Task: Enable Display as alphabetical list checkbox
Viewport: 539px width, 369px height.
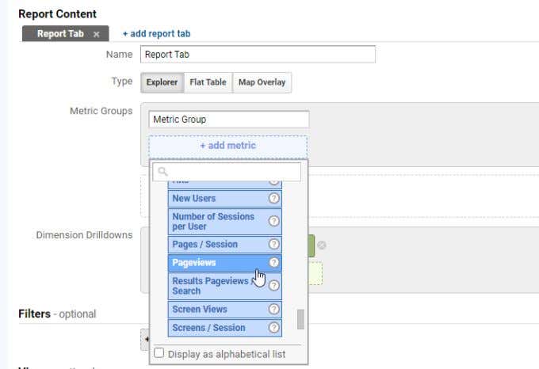Action: tap(159, 353)
